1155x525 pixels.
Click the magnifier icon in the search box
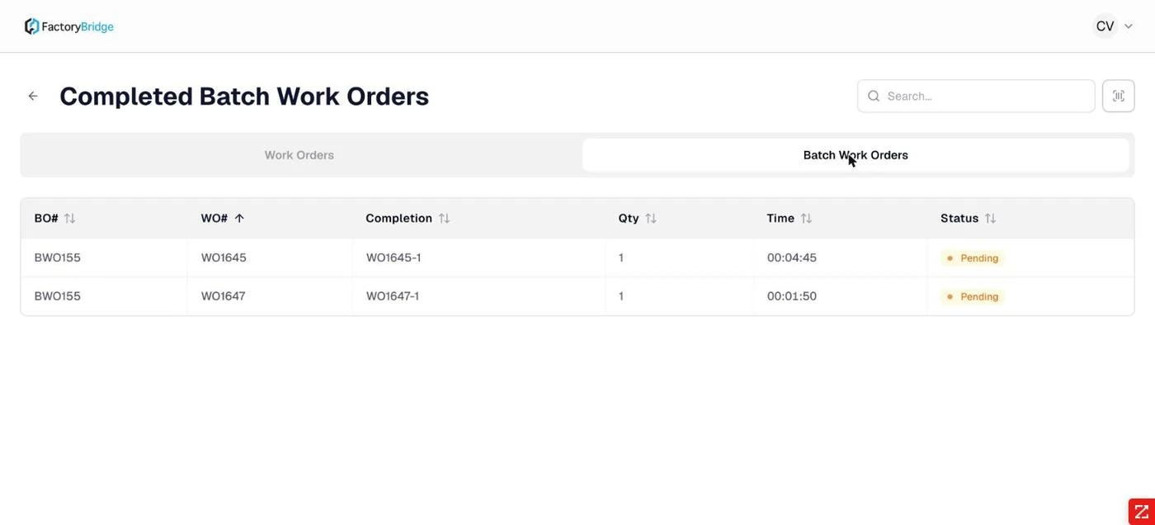coord(874,96)
